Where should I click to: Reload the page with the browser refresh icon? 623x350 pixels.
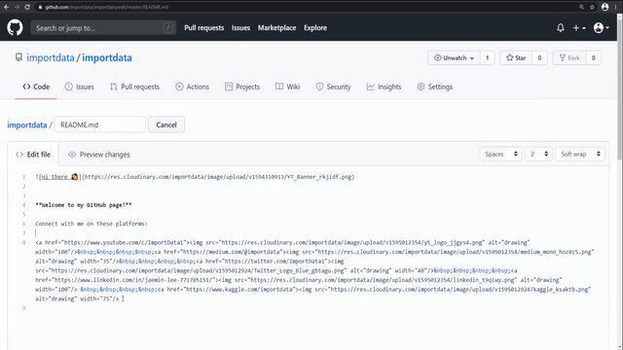27,7
